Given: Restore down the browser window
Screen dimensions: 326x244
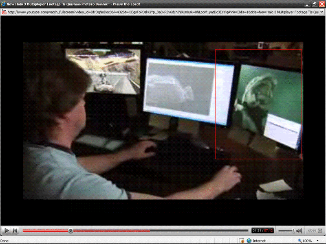Looking at the screenshot, I should [x=315, y=4].
